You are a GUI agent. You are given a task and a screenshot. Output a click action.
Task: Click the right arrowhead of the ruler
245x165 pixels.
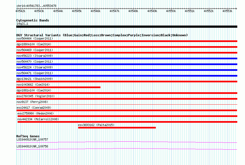point(236,9)
